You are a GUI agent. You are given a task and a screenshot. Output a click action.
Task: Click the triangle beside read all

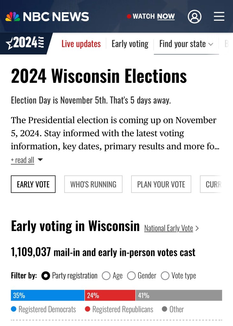point(40,160)
